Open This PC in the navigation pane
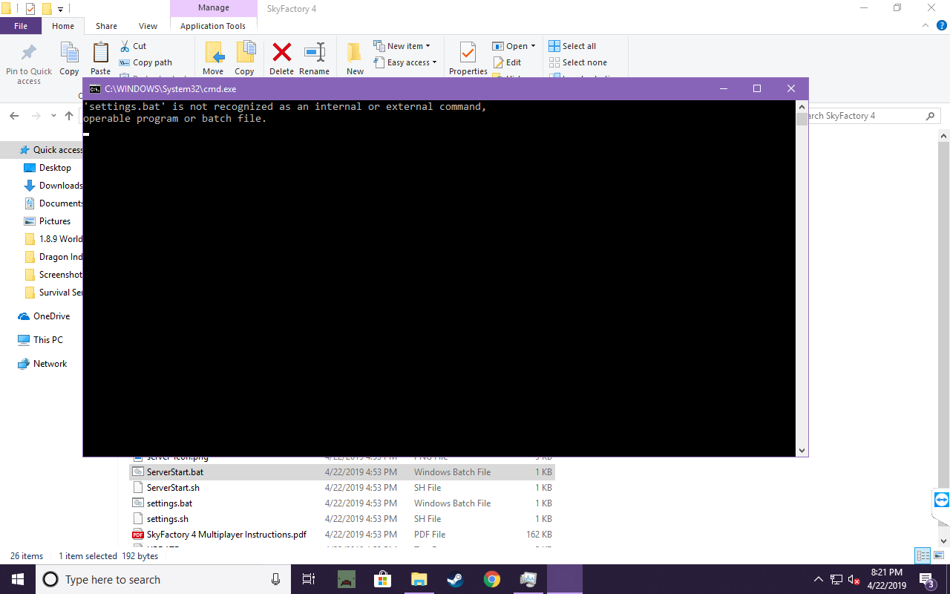This screenshot has width=950, height=594. tap(48, 340)
